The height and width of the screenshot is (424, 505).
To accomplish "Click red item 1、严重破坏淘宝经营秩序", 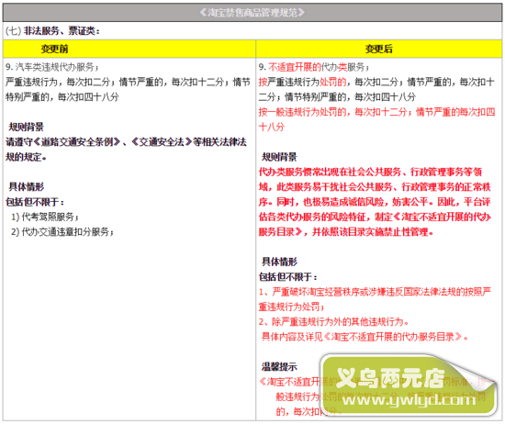I will pos(375,299).
